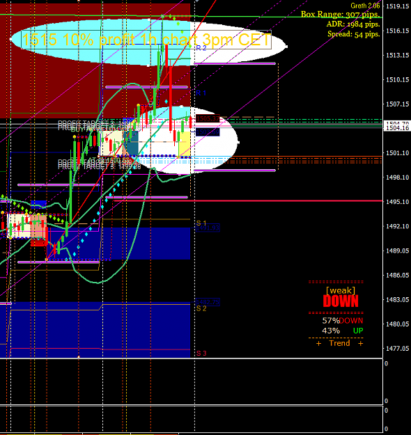Click the current price marker 1504.16
The width and height of the screenshot is (411, 435).
(x=397, y=128)
